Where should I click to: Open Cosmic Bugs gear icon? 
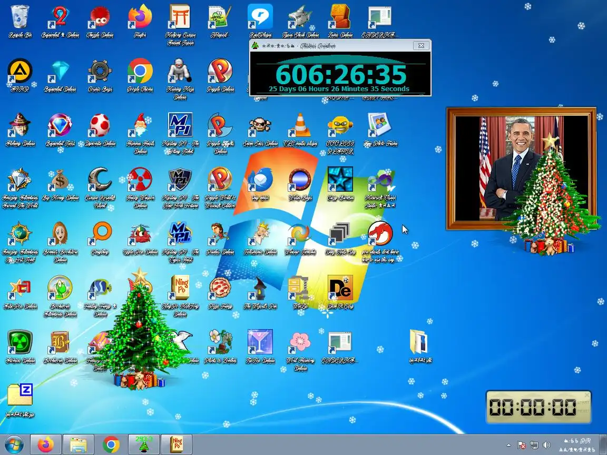click(x=100, y=75)
